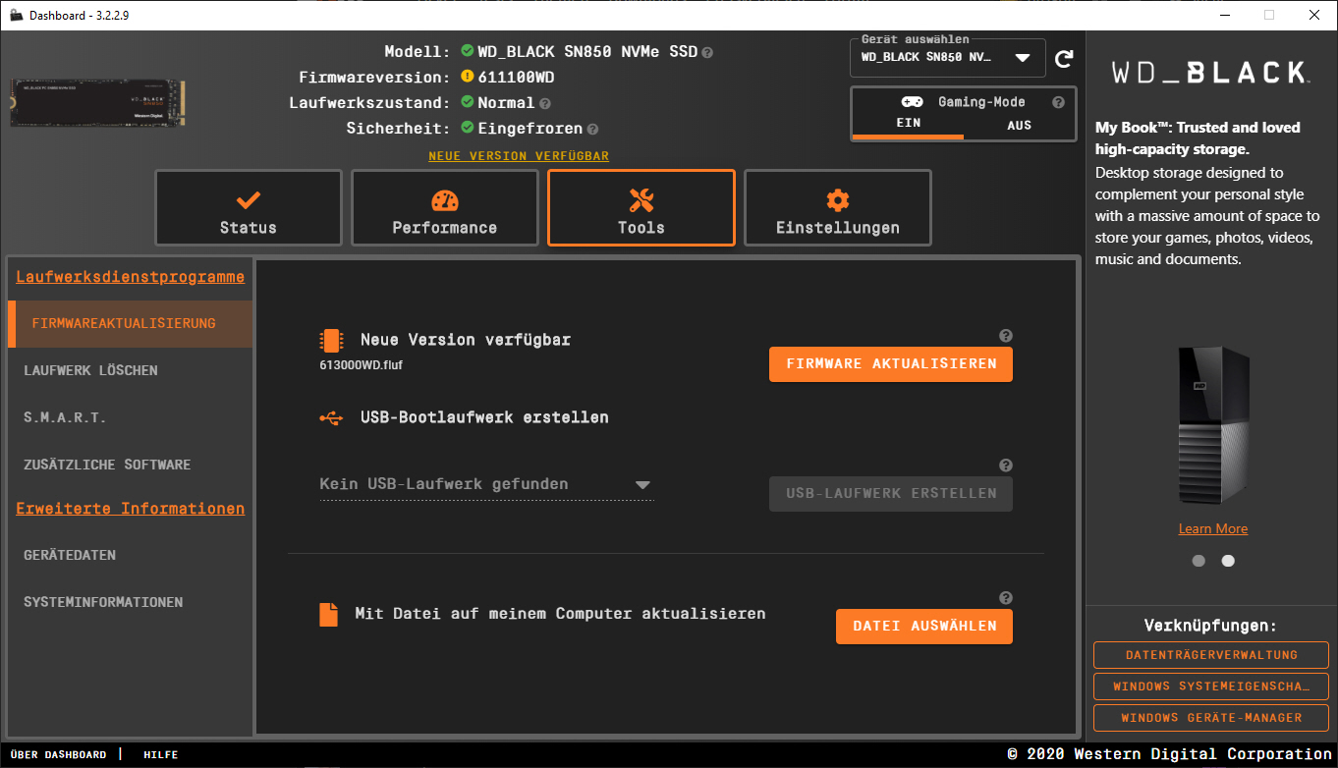The width and height of the screenshot is (1338, 768).
Task: Click the yellow firmware version warning icon
Action: [468, 77]
